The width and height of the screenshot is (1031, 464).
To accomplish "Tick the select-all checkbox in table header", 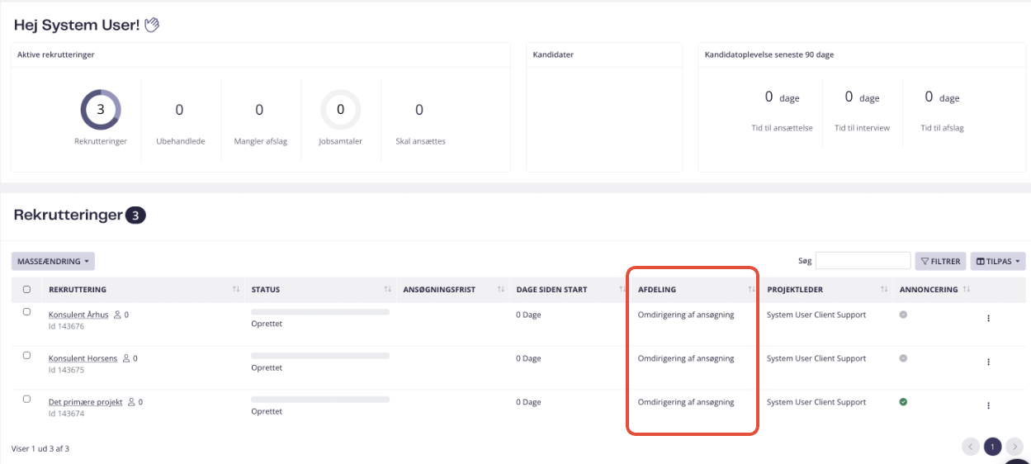I will 26,290.
